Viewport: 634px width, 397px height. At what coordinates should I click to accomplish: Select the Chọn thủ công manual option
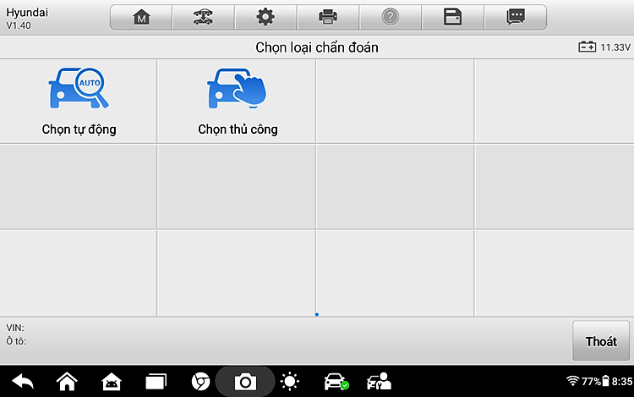[237, 102]
